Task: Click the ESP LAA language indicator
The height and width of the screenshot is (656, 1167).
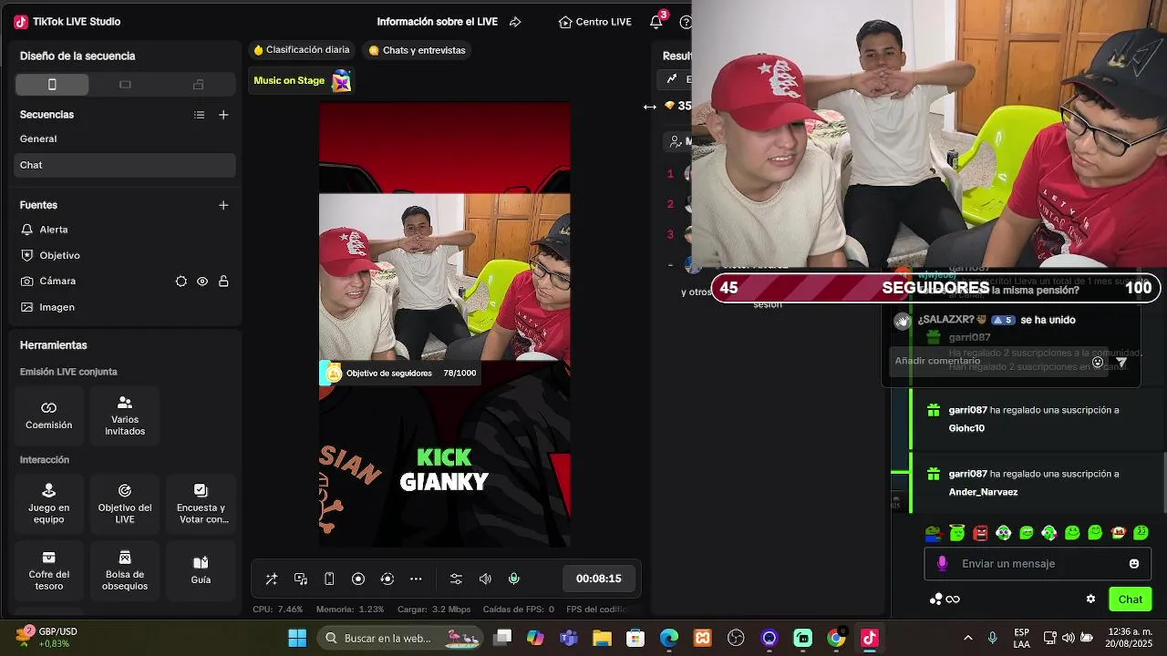Action: point(1022,638)
